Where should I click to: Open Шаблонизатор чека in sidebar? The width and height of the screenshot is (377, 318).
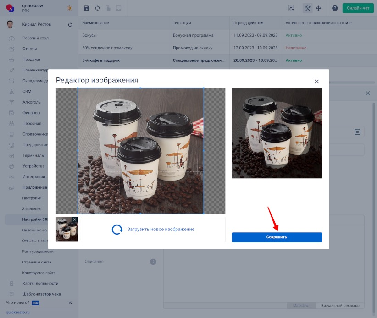point(42,294)
